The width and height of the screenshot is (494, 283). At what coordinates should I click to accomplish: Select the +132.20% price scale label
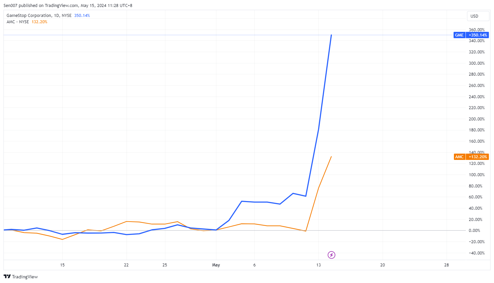[x=477, y=157]
